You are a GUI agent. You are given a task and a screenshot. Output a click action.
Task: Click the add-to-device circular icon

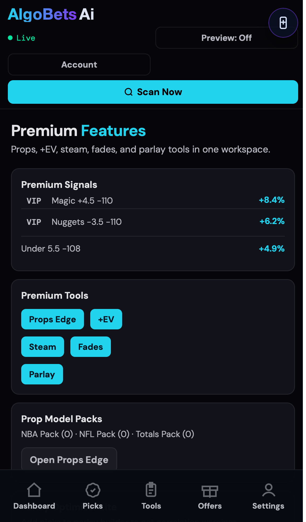coord(283,23)
